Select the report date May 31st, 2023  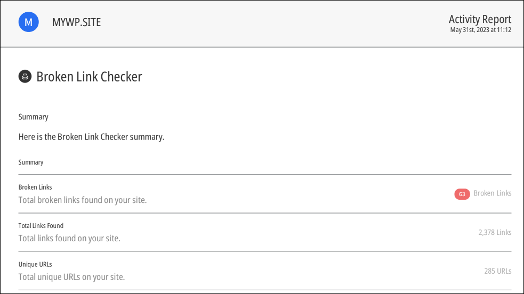click(470, 30)
